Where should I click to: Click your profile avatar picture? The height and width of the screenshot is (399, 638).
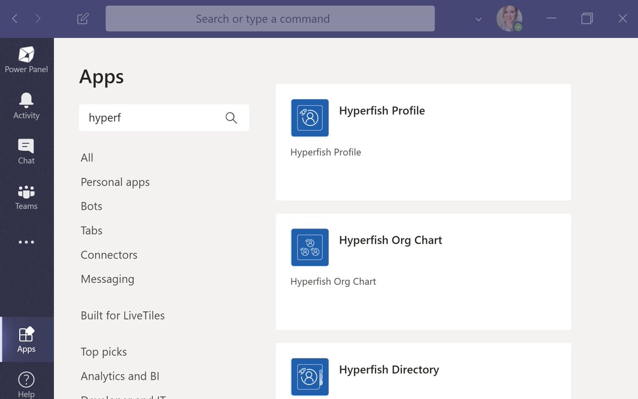click(509, 18)
